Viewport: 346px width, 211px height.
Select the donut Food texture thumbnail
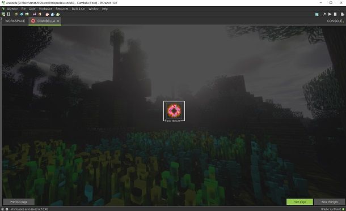click(x=174, y=111)
